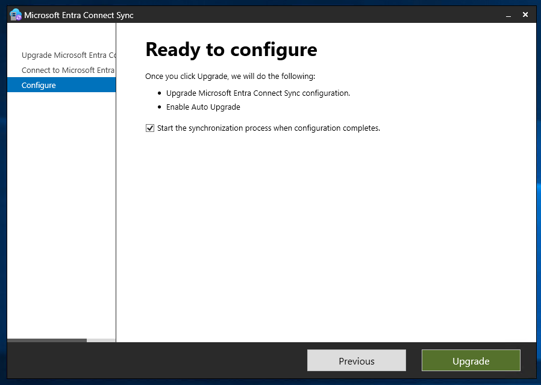The image size is (541, 385).
Task: Close the Microsoft Entra Connect Sync window
Action: click(525, 15)
